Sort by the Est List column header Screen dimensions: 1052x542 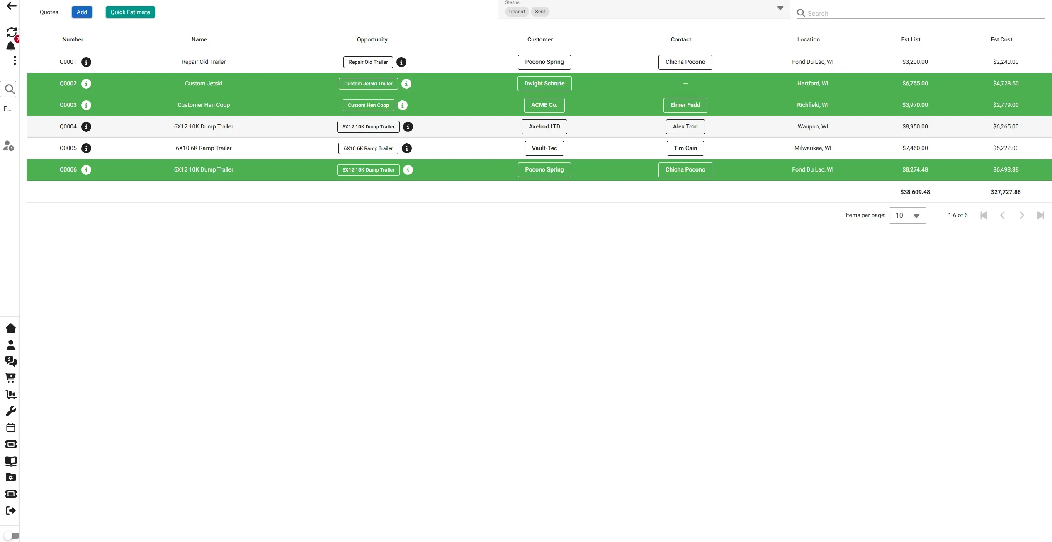911,40
